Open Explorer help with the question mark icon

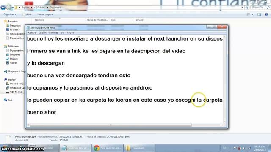point(266,14)
